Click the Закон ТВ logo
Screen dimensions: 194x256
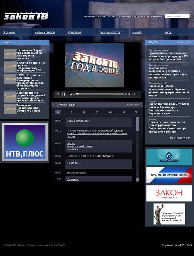click(26, 16)
